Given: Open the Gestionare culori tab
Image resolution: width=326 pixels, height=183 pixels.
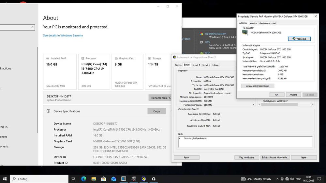Looking at the screenshot, I should [x=268, y=23].
